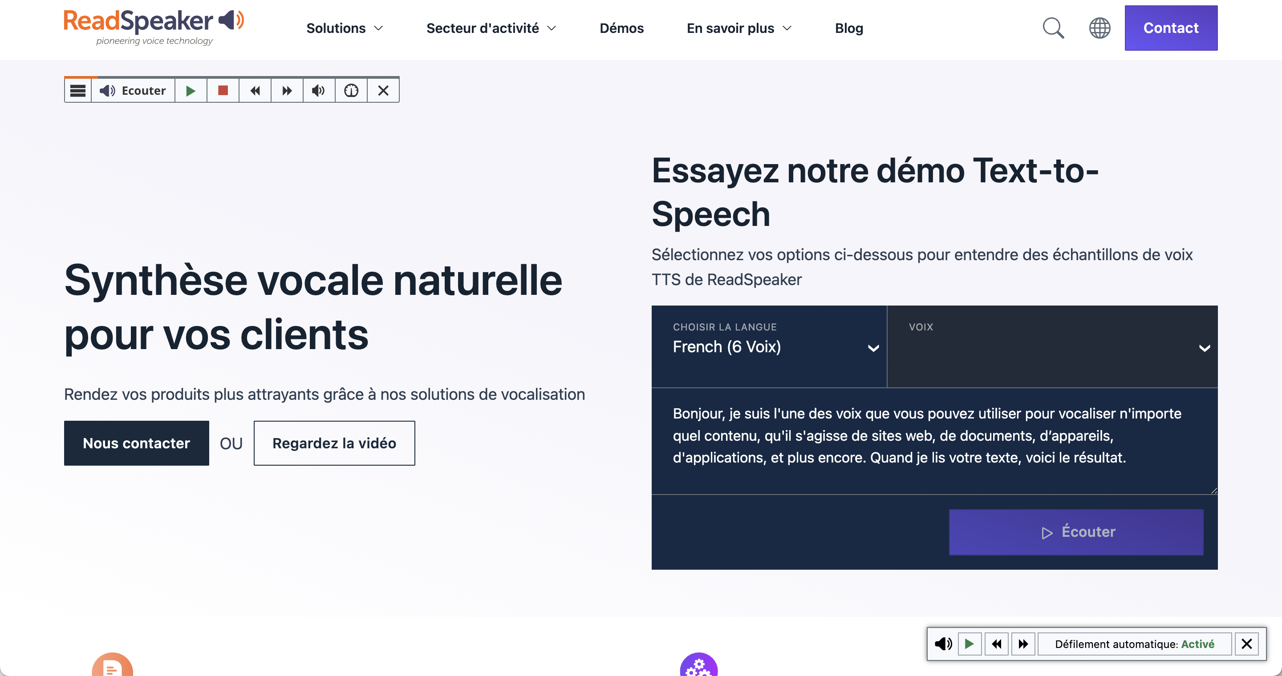Click the purple Écouter demo button

1076,532
